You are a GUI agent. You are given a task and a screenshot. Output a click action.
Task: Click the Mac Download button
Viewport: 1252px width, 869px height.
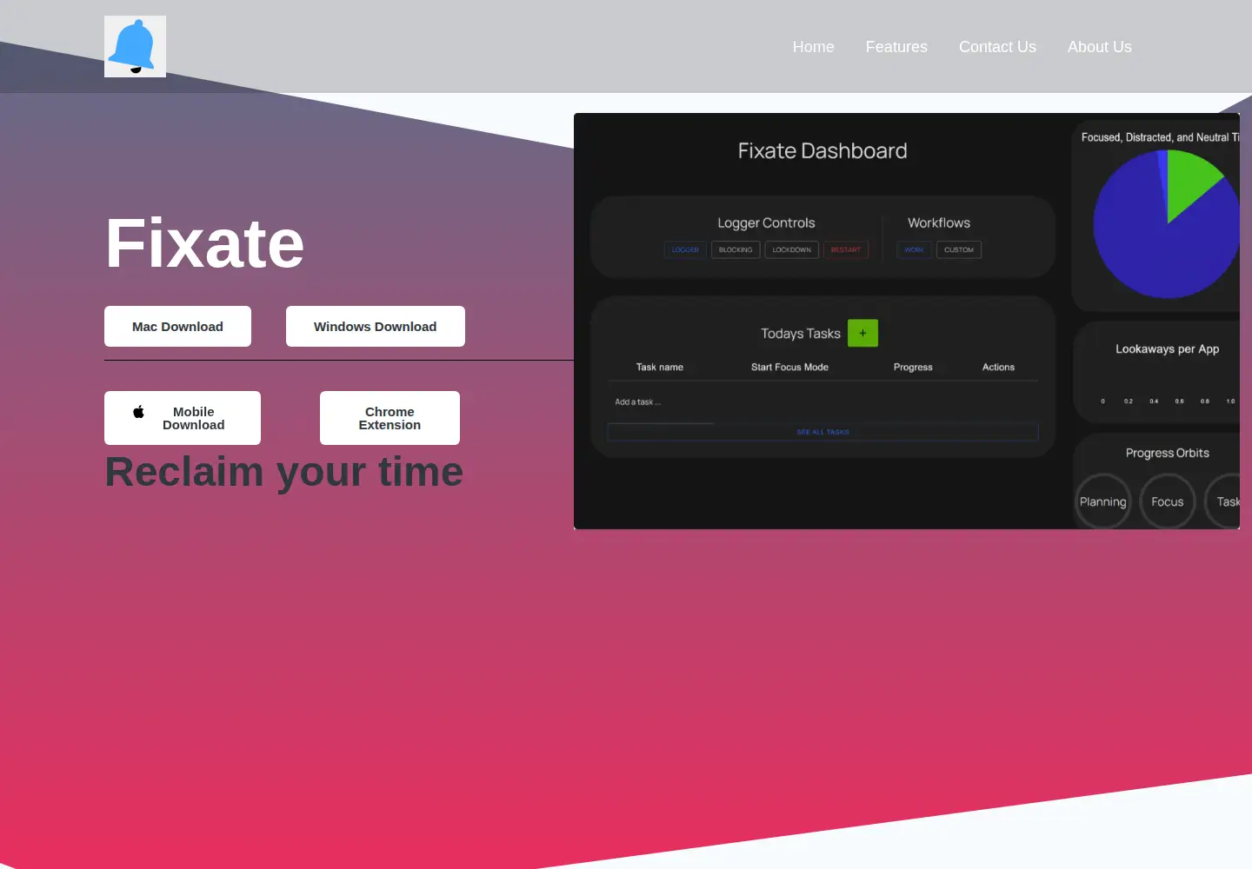[177, 327]
